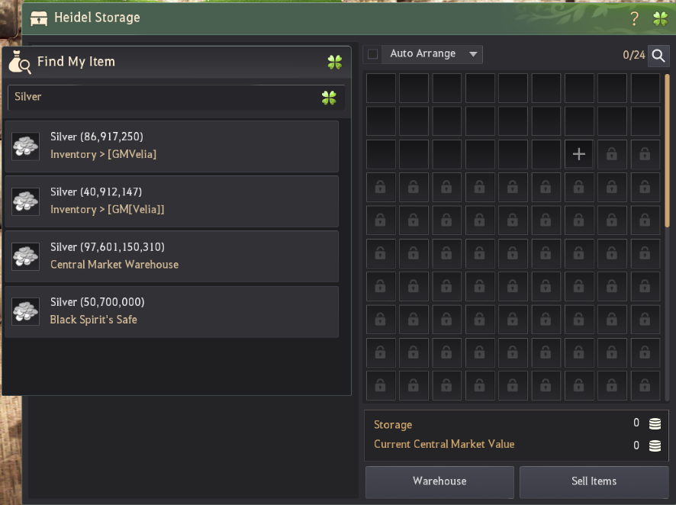Click the coin stack icon beside Storage value
This screenshot has width=676, height=505.
point(655,423)
